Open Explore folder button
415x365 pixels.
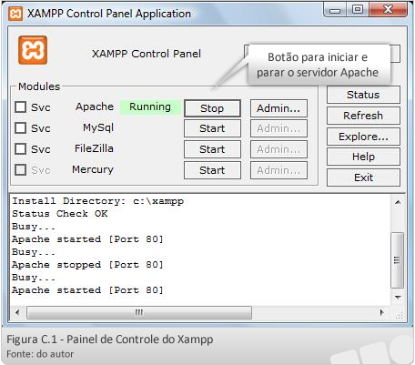[363, 137]
